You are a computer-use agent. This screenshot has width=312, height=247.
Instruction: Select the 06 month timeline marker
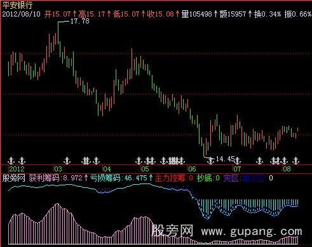click(x=192, y=169)
